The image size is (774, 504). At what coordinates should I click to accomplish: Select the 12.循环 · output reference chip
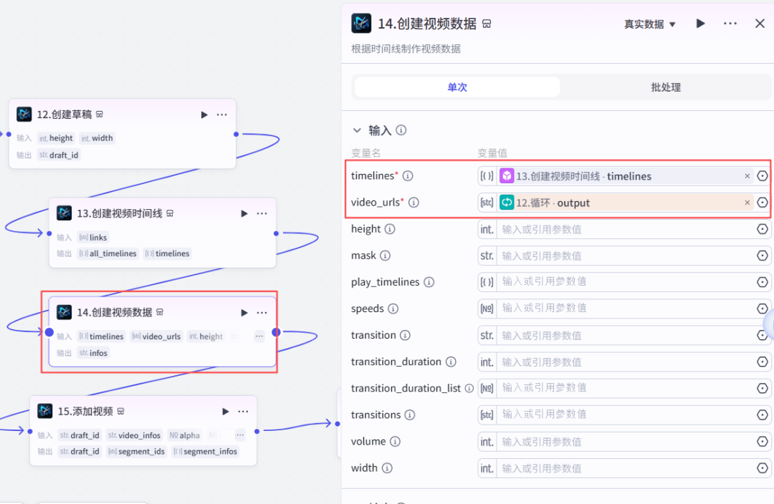(626, 203)
